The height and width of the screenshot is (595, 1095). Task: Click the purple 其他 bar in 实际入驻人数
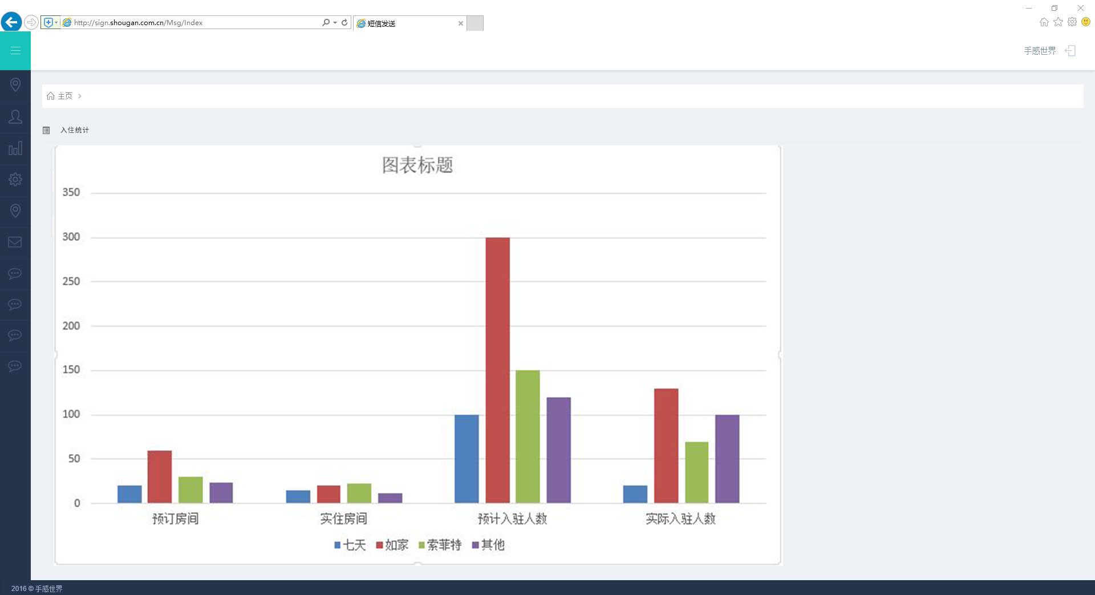click(x=727, y=459)
